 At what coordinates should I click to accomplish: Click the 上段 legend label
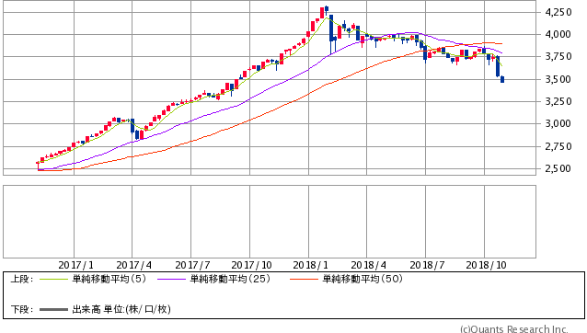(x=22, y=279)
